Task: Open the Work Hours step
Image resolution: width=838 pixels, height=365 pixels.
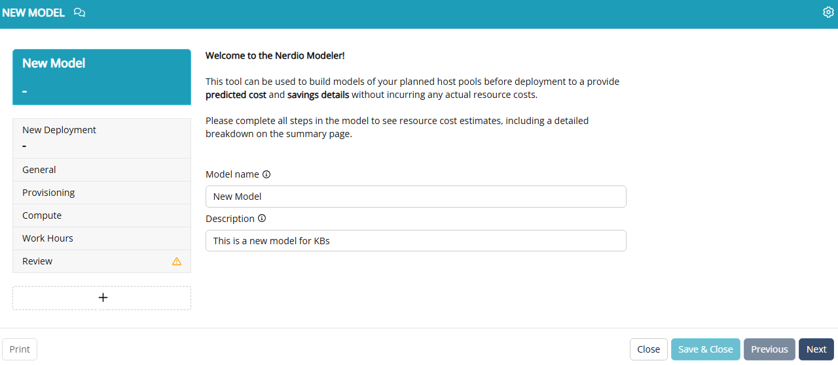Action: pos(102,238)
